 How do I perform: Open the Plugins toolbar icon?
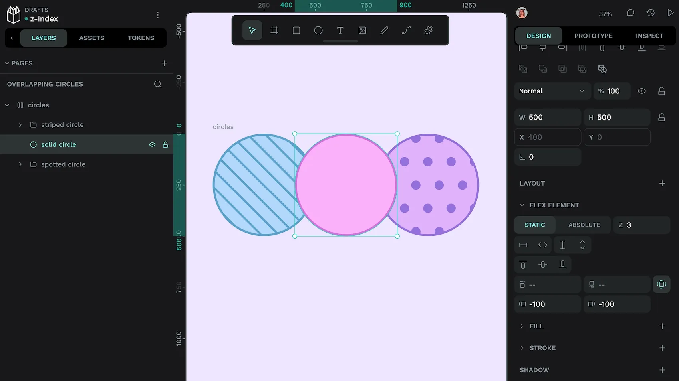[428, 30]
